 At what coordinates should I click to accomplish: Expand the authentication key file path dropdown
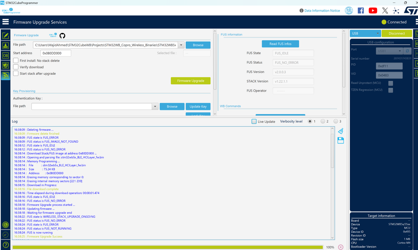point(155,107)
